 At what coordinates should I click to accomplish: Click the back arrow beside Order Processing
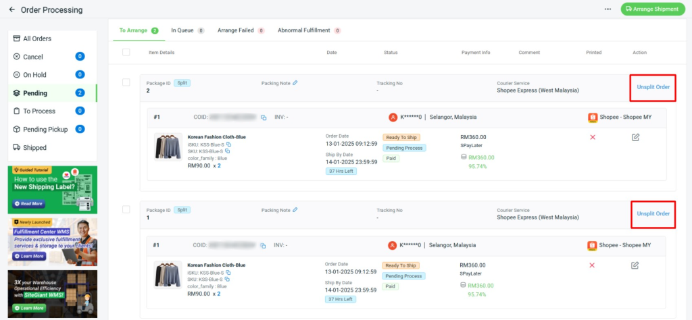11,10
